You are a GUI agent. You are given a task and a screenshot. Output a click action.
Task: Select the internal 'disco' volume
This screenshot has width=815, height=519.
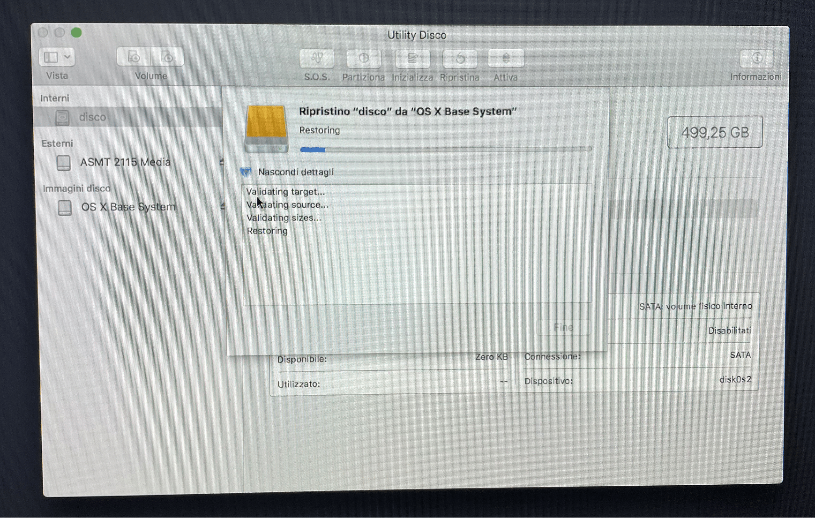point(129,117)
